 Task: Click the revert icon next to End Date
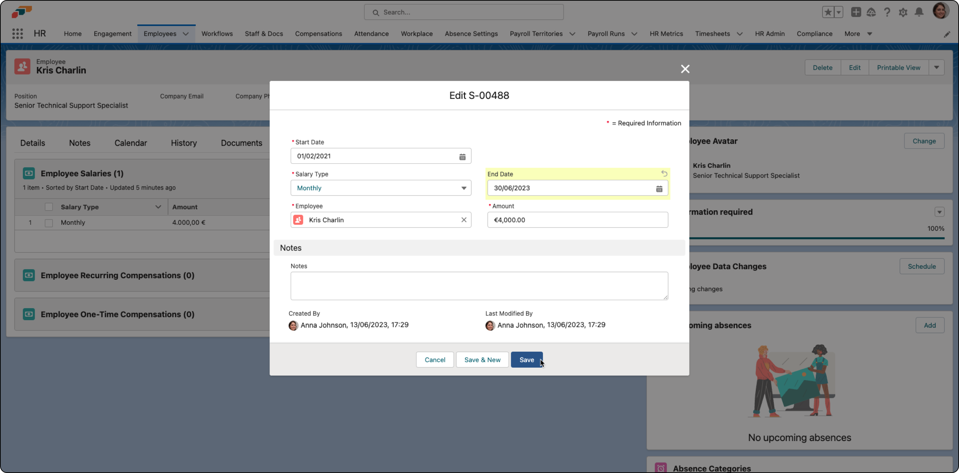click(665, 173)
